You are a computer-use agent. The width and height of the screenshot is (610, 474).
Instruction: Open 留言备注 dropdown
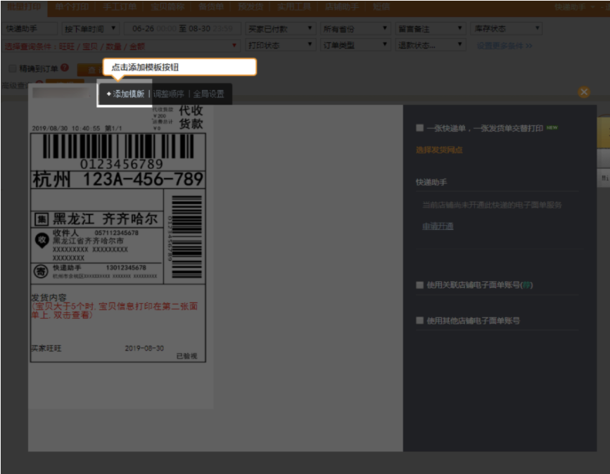(x=431, y=29)
